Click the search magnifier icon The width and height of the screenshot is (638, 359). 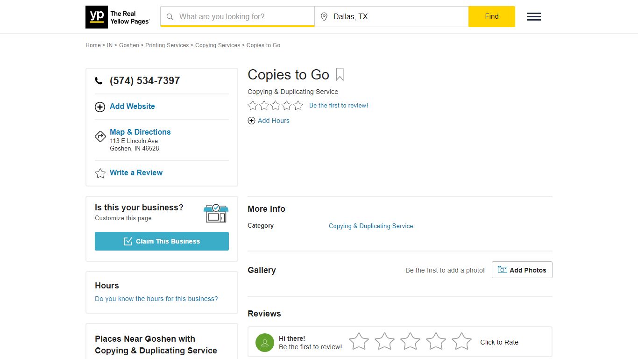[x=170, y=17]
